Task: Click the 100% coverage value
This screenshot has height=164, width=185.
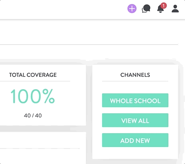Action: coord(33,96)
